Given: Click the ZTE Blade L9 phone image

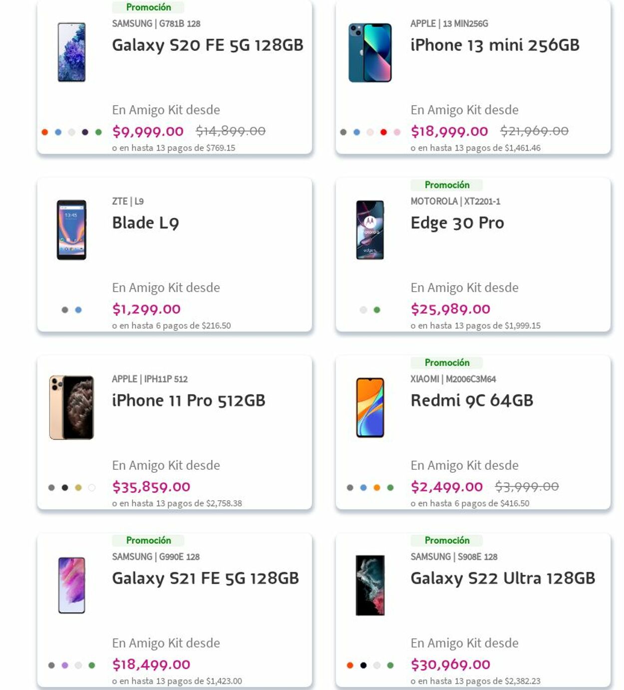Looking at the screenshot, I should (71, 230).
